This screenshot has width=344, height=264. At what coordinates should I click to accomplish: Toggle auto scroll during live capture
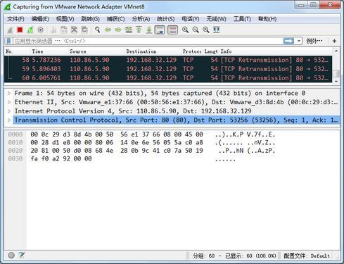coord(160,30)
